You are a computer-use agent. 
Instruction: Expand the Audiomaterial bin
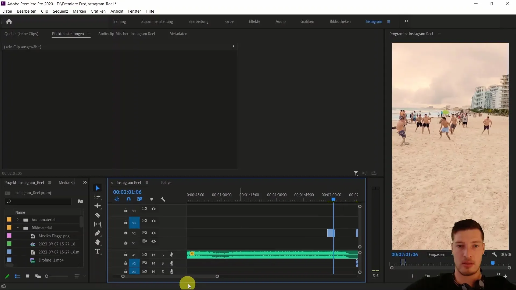18,220
